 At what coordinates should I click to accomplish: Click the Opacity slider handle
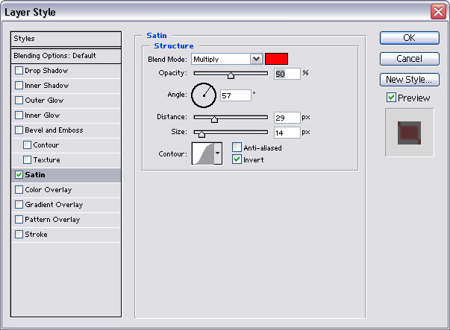(231, 76)
